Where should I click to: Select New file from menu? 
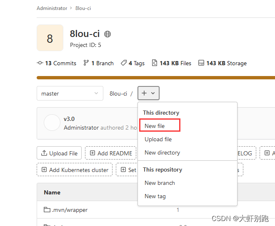(x=155, y=126)
